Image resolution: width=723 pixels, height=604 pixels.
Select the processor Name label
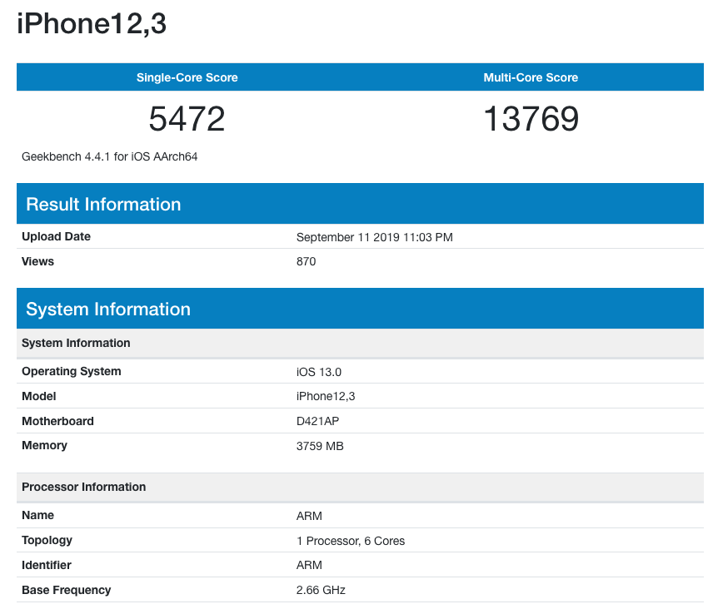tap(37, 515)
